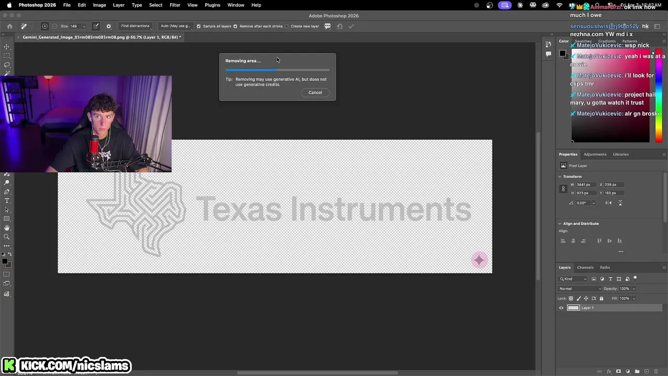Open the Opacity 100% dropdown arrow
668x376 pixels.
634,289
